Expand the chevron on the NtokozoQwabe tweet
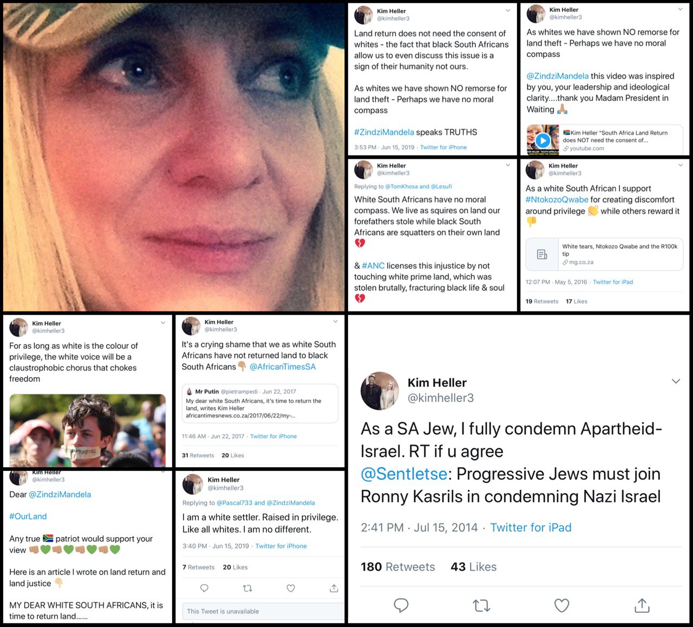The height and width of the screenshot is (627, 693). coord(681,165)
